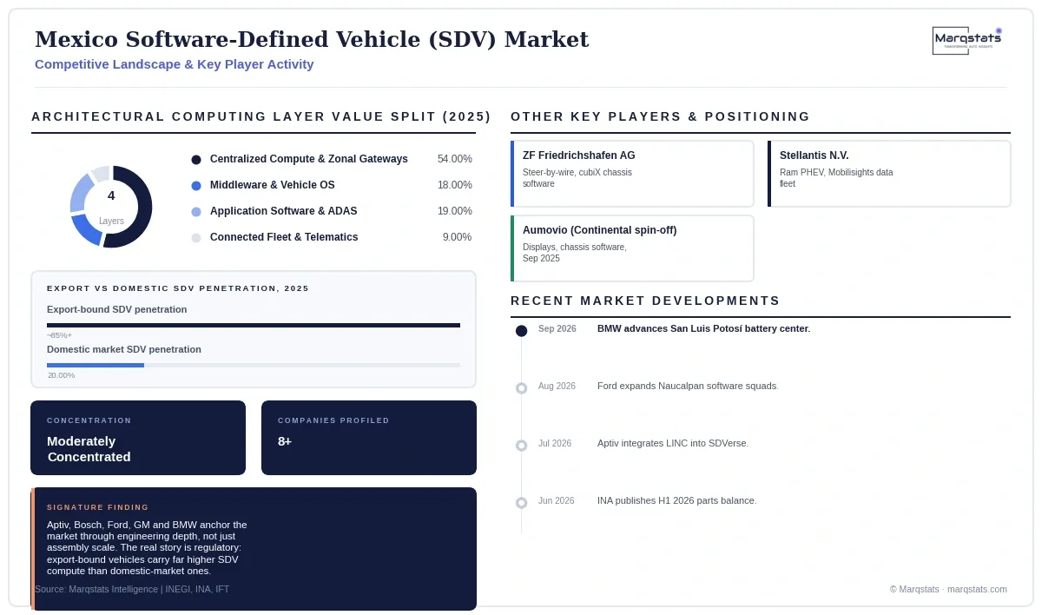Select the Sep 2026 timeline marker
Screen dimensions: 1042x615
(x=521, y=331)
